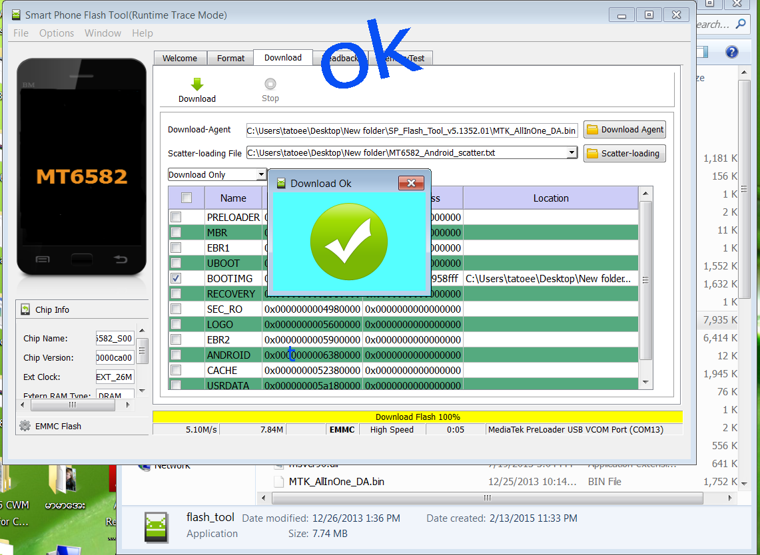Check the PRELOADER partition checkbox
The image size is (760, 555).
click(176, 217)
